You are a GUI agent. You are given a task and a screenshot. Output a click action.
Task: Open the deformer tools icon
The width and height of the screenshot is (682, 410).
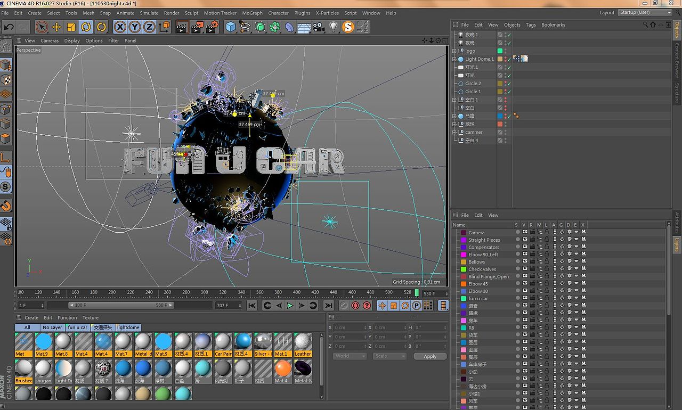(289, 27)
